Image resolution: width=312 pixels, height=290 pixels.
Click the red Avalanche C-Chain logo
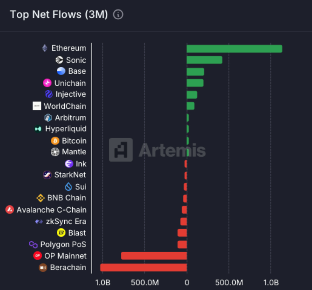[10, 209]
